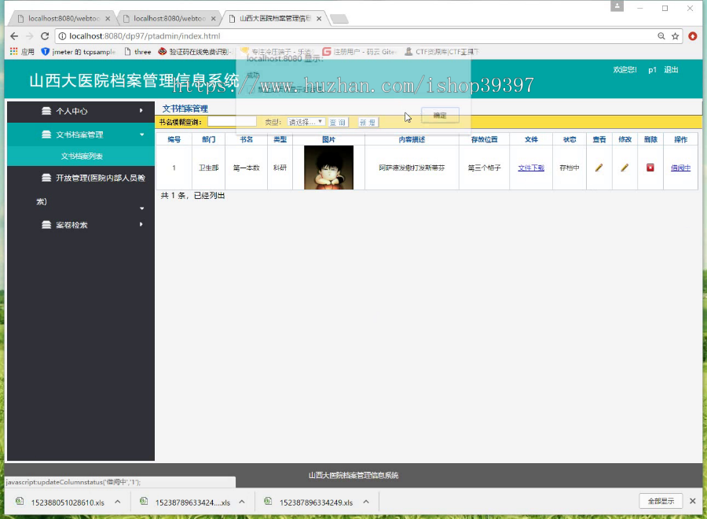Open options for 152388051028610.xls download

pyautogui.click(x=118, y=502)
